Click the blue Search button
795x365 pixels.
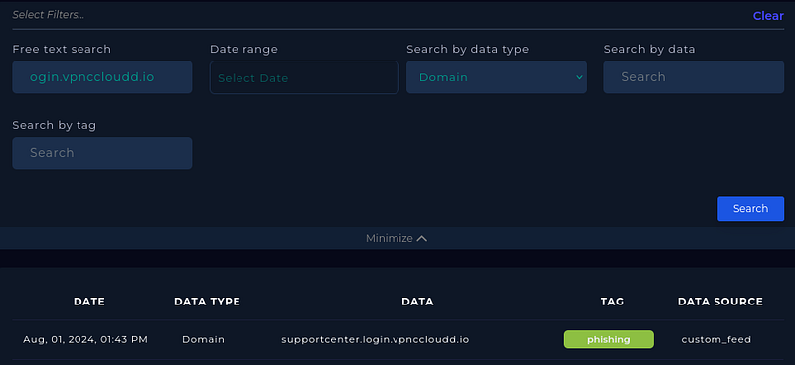click(751, 209)
